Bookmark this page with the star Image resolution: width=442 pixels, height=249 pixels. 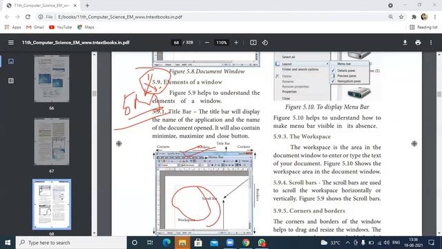(x=401, y=17)
